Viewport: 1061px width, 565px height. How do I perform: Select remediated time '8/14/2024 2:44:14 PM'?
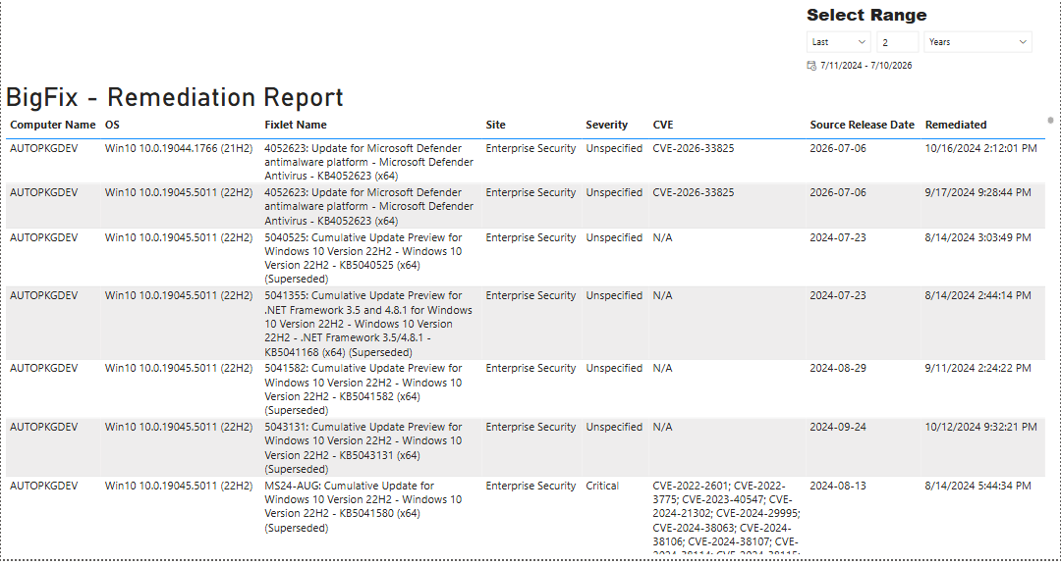click(977, 295)
